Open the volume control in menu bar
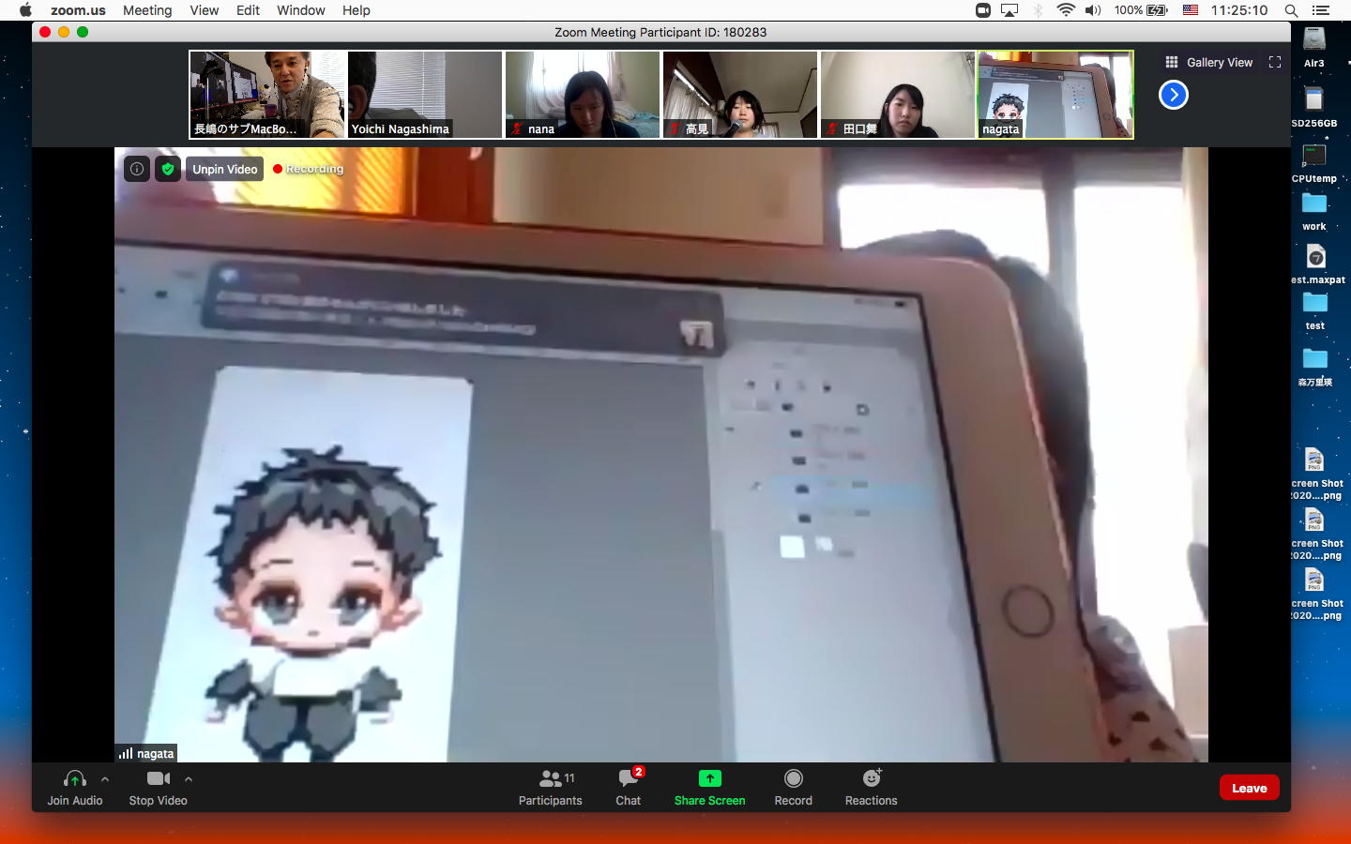1351x844 pixels. click(x=1093, y=10)
